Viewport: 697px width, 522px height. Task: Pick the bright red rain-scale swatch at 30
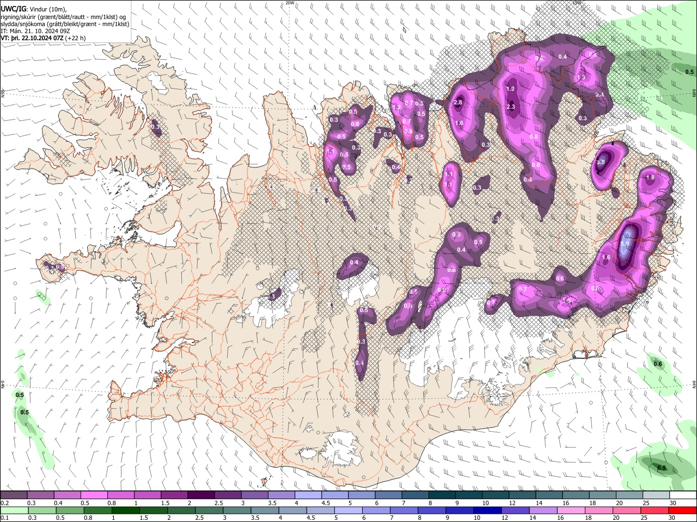(682, 510)
